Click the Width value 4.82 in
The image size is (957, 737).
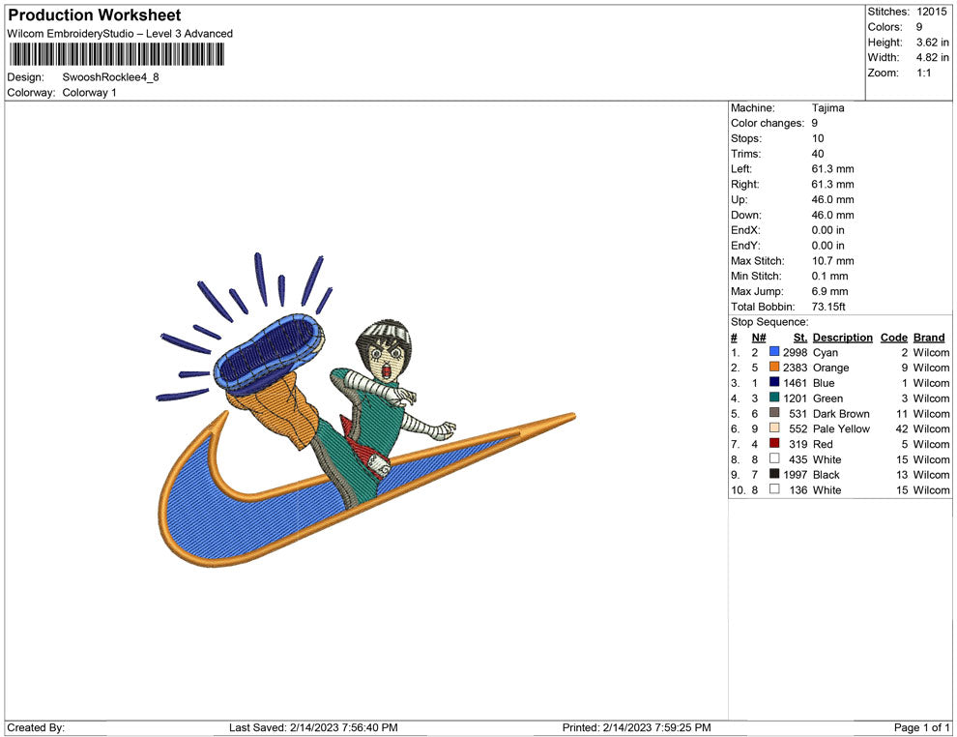(933, 57)
